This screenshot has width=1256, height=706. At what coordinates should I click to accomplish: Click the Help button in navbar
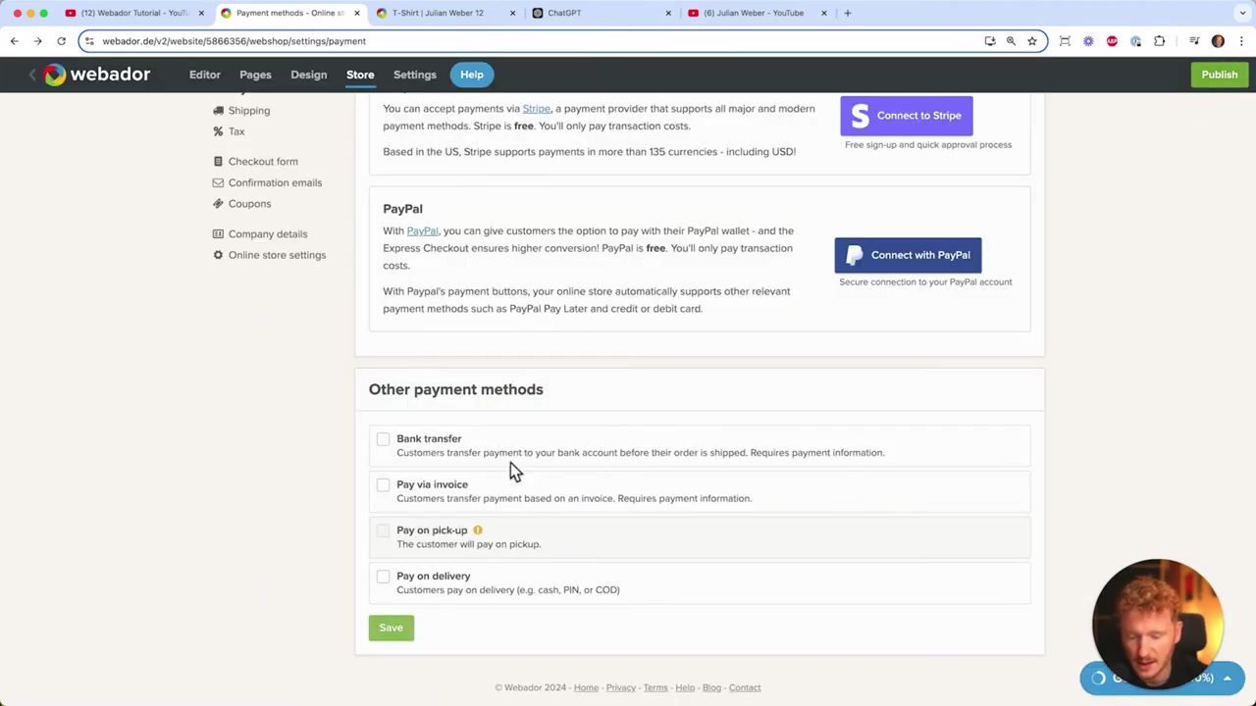[x=472, y=75]
